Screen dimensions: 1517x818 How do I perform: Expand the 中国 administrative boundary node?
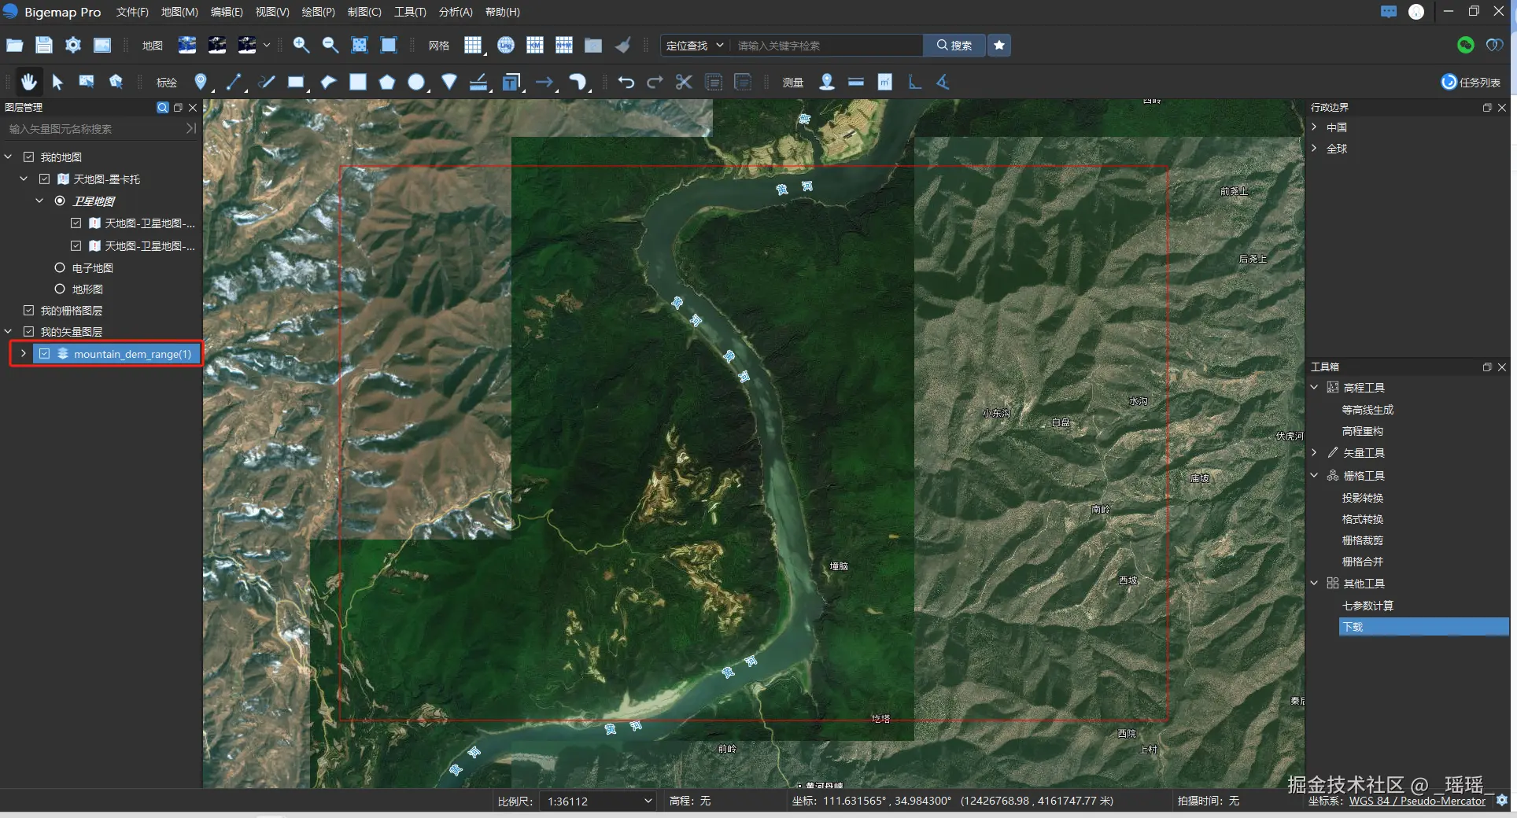coord(1314,127)
